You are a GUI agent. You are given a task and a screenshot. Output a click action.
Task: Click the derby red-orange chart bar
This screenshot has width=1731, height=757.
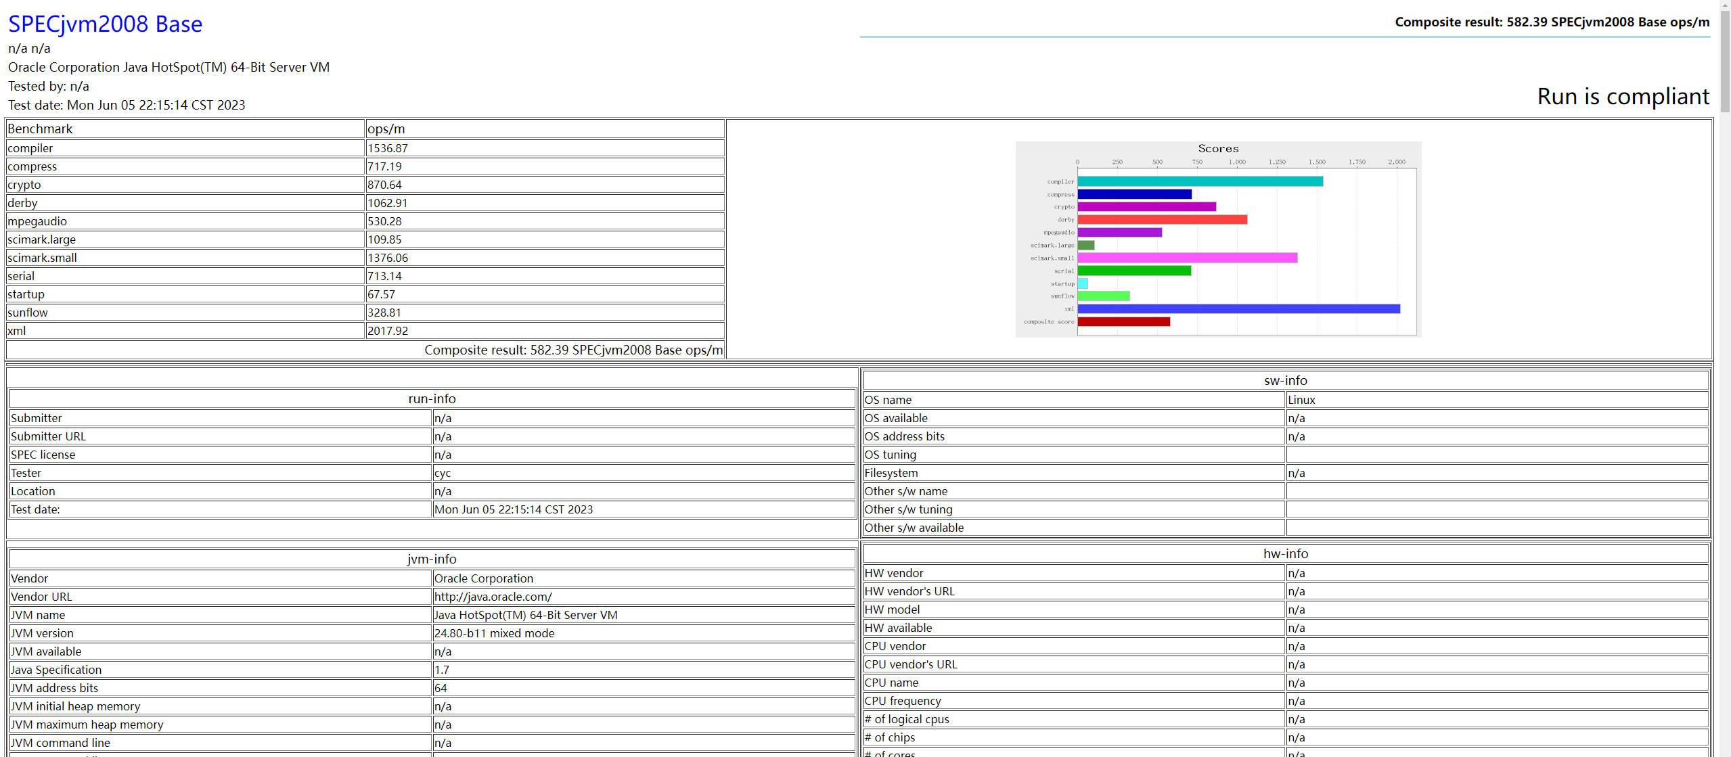coord(1162,219)
